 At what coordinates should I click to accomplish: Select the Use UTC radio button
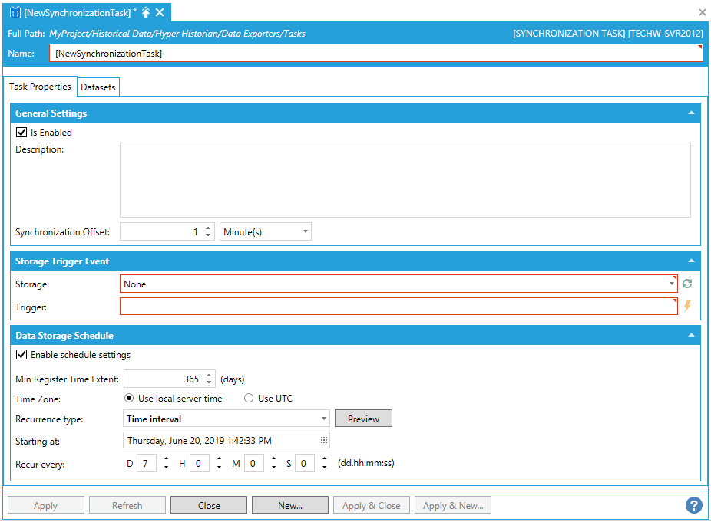coord(249,399)
